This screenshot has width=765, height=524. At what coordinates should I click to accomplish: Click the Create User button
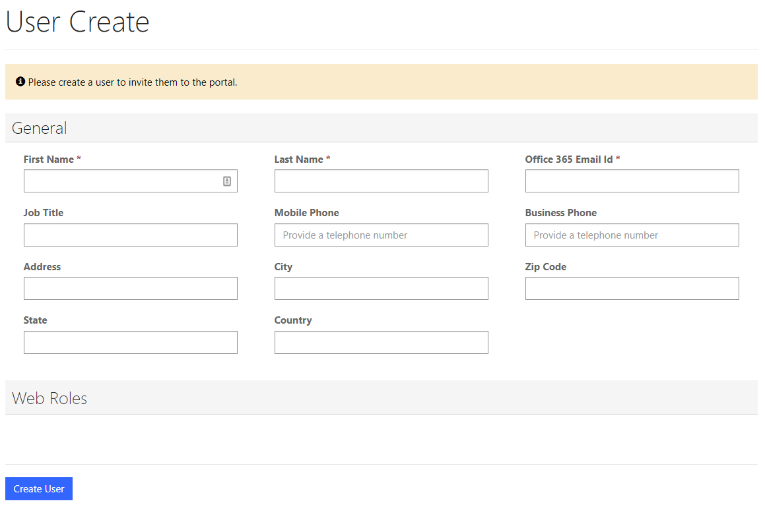39,488
